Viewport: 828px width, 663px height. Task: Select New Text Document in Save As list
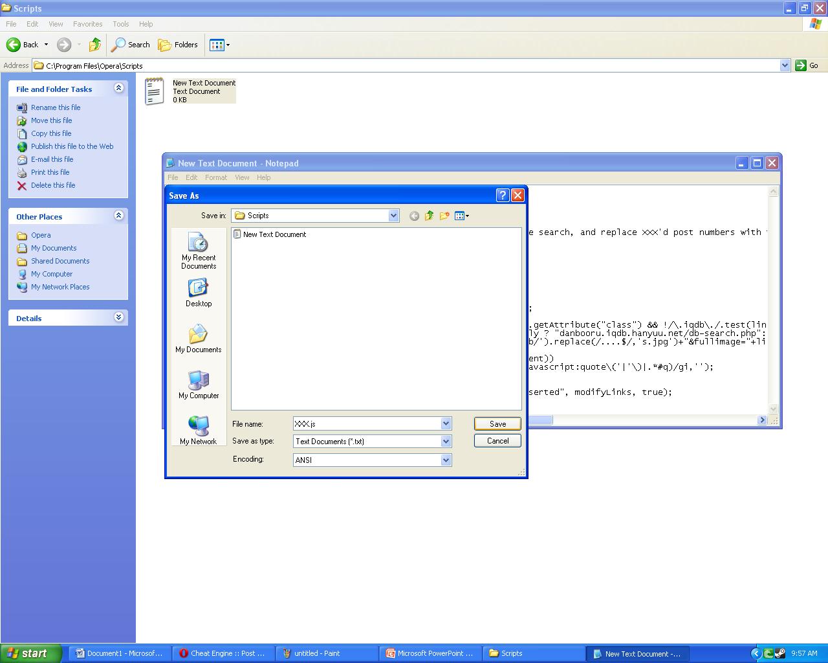[270, 234]
